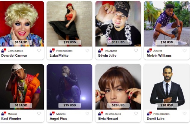
Task: Click the flag icon beside Actores
Action: (149, 50)
